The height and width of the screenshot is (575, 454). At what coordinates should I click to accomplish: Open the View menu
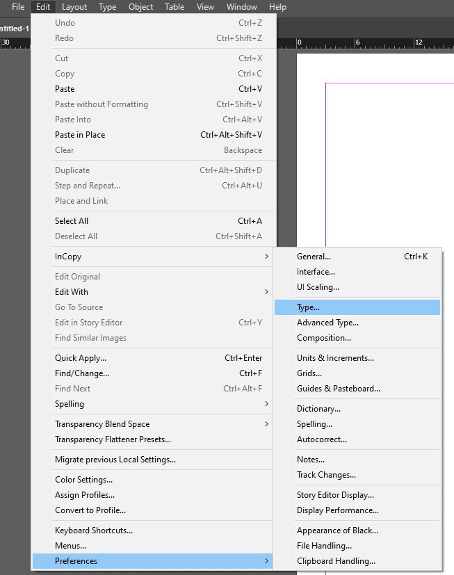[x=205, y=7]
